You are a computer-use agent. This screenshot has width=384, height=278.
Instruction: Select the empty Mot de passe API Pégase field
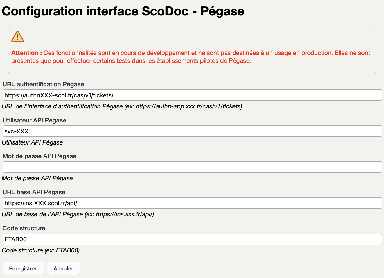coord(192,167)
